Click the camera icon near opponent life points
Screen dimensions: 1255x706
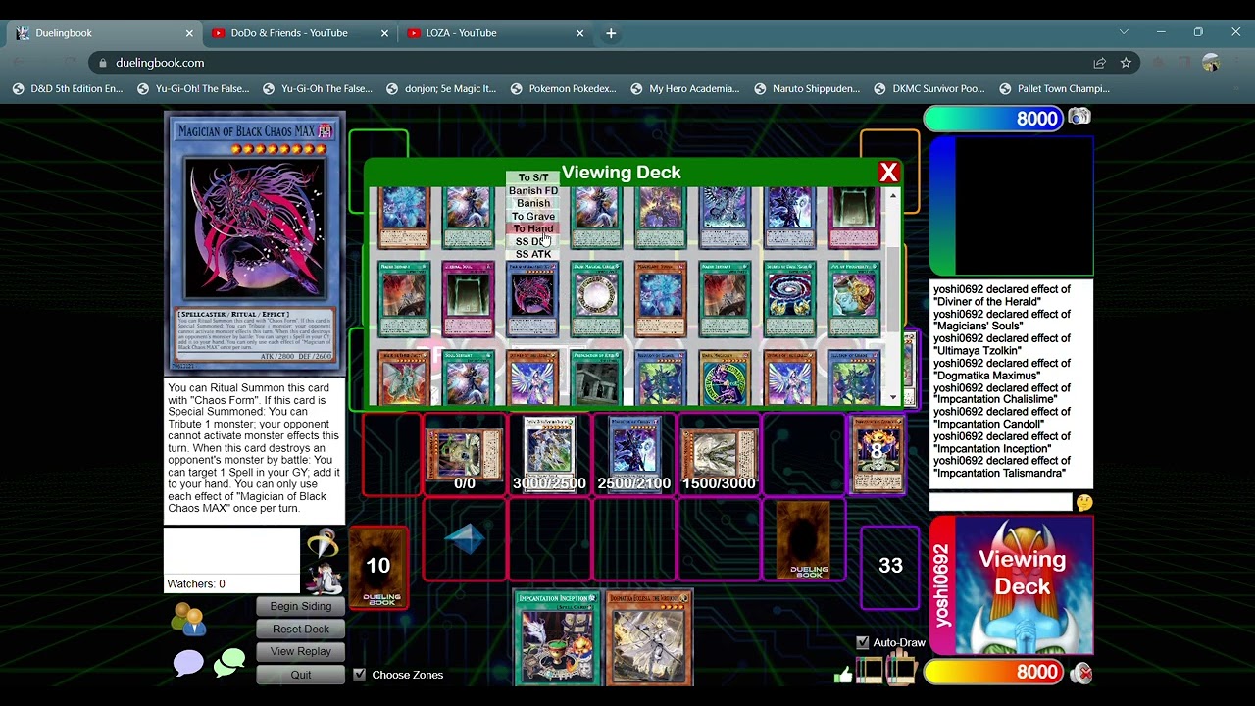pos(1079,117)
